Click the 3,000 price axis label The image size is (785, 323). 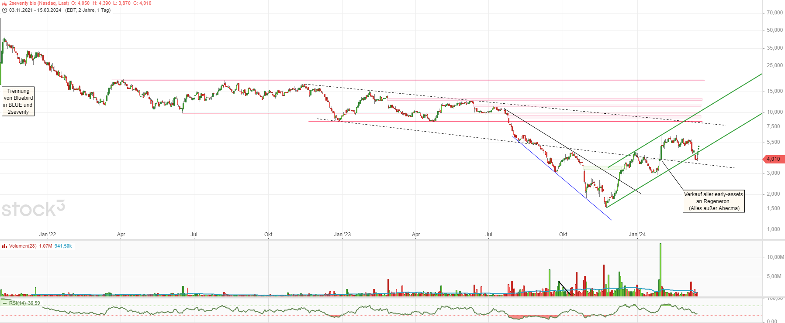(x=774, y=173)
